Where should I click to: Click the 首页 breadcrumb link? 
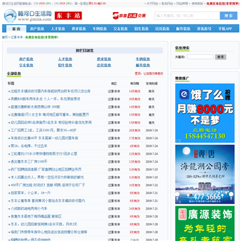[x=5, y=37]
